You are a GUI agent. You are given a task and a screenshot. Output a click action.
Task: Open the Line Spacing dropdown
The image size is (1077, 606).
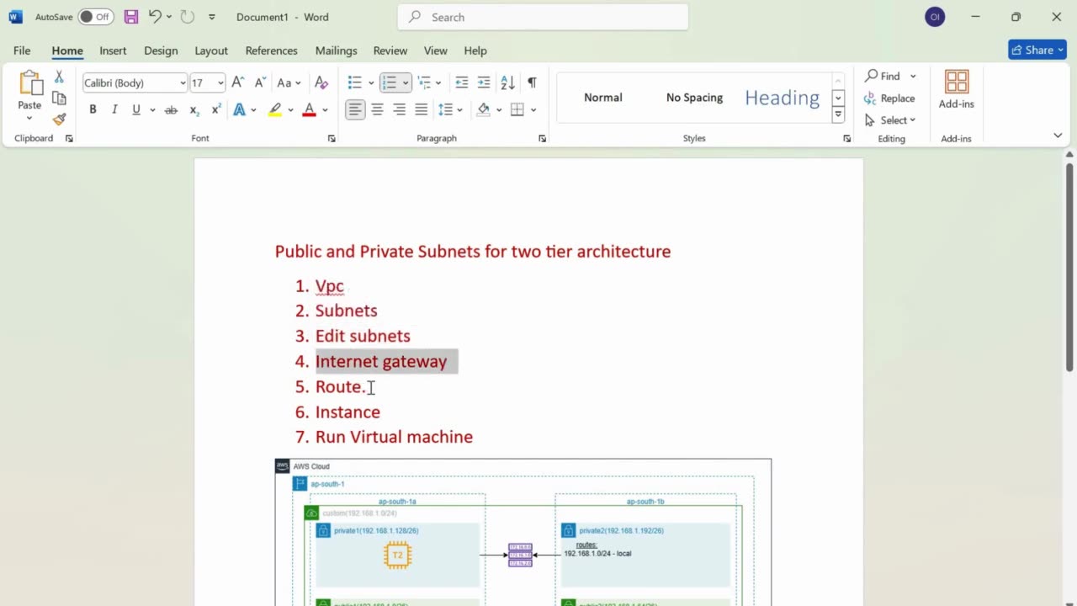450,109
